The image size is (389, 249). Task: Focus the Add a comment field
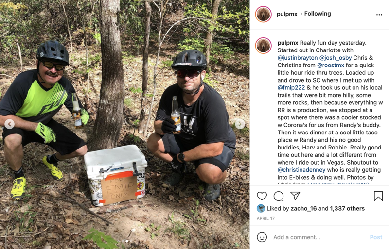coord(320,237)
